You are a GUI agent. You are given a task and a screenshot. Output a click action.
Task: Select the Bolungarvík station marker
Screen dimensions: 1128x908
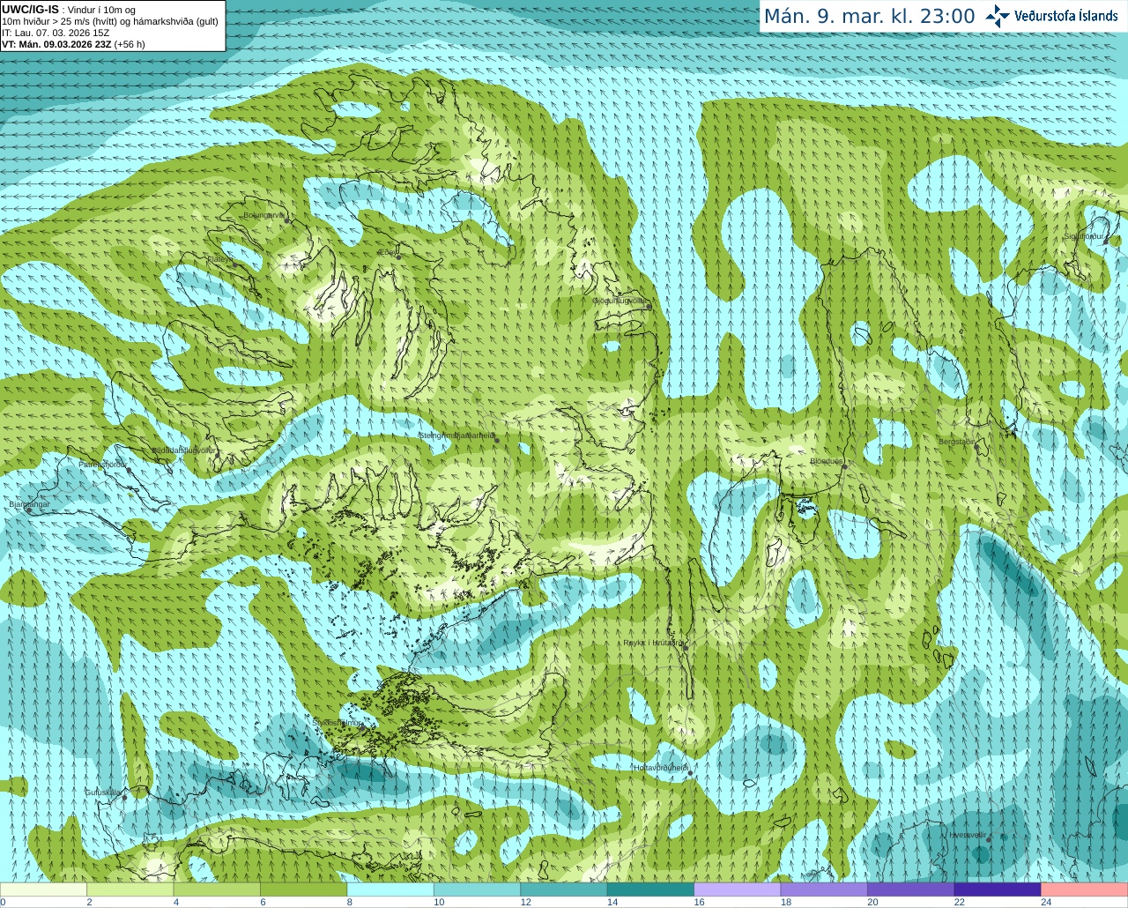(287, 220)
